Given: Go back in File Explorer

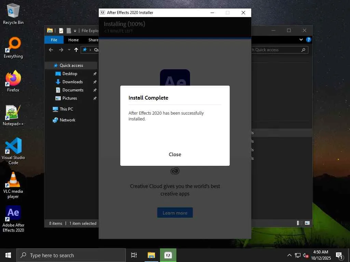Looking at the screenshot, I should pyautogui.click(x=51, y=50).
